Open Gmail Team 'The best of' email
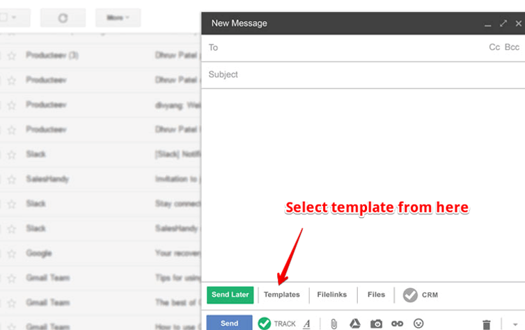 100,303
